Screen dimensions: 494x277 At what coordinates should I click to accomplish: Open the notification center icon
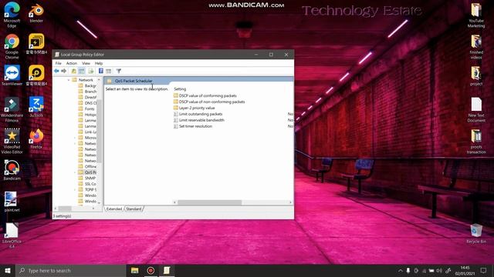(x=484, y=270)
